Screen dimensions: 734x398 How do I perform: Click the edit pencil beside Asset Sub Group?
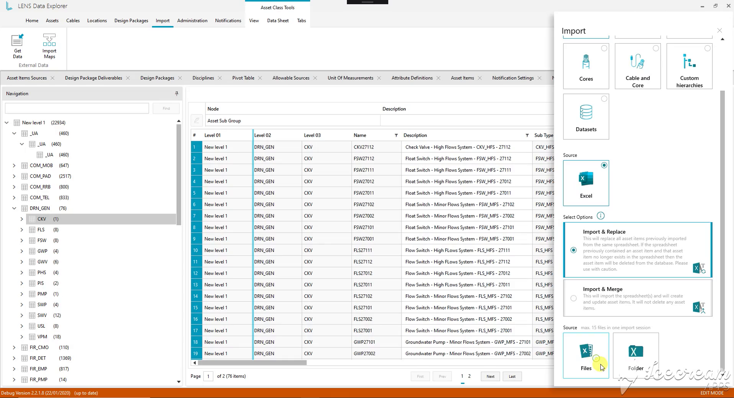click(197, 121)
